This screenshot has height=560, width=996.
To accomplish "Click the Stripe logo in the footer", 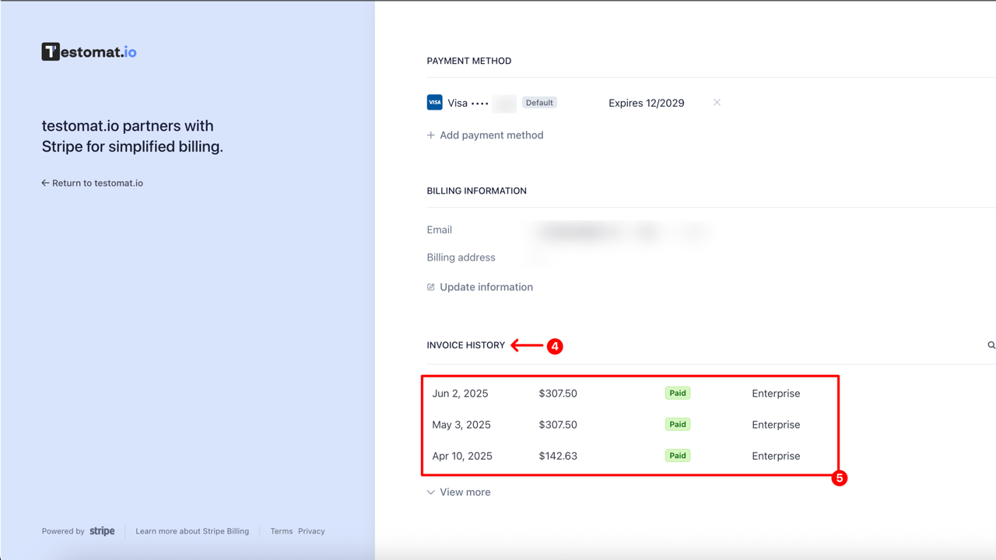I will [102, 530].
